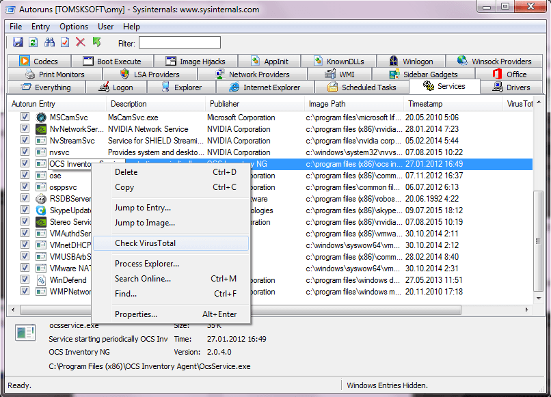This screenshot has height=397, width=551.
Task: Switch to the Image Hijacks tab
Action: coord(196,61)
